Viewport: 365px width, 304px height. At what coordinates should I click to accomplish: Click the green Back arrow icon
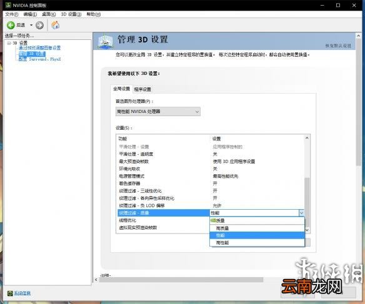point(11,25)
